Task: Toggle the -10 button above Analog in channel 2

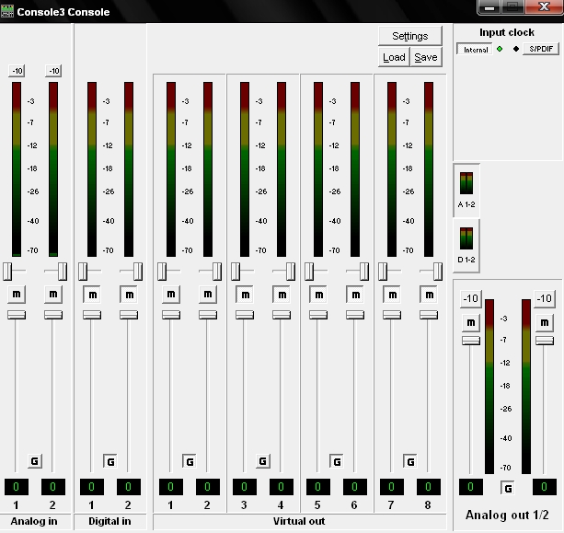Action: 53,71
